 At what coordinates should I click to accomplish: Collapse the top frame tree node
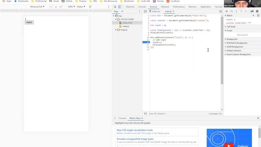114,16
